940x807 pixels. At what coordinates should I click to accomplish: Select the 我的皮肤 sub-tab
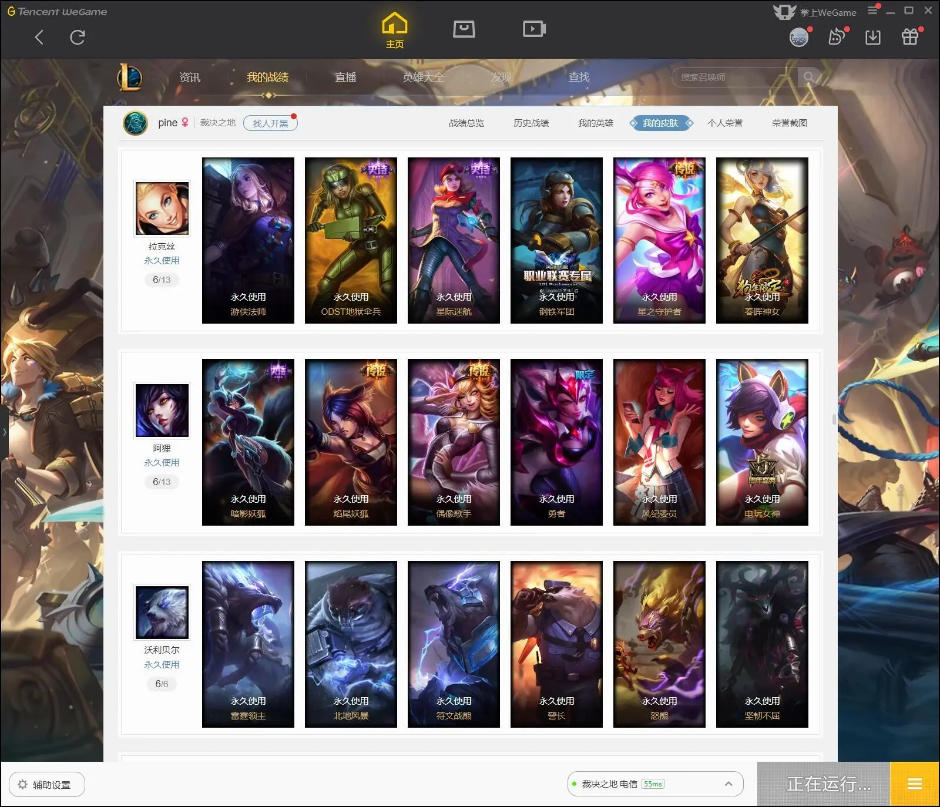point(661,123)
